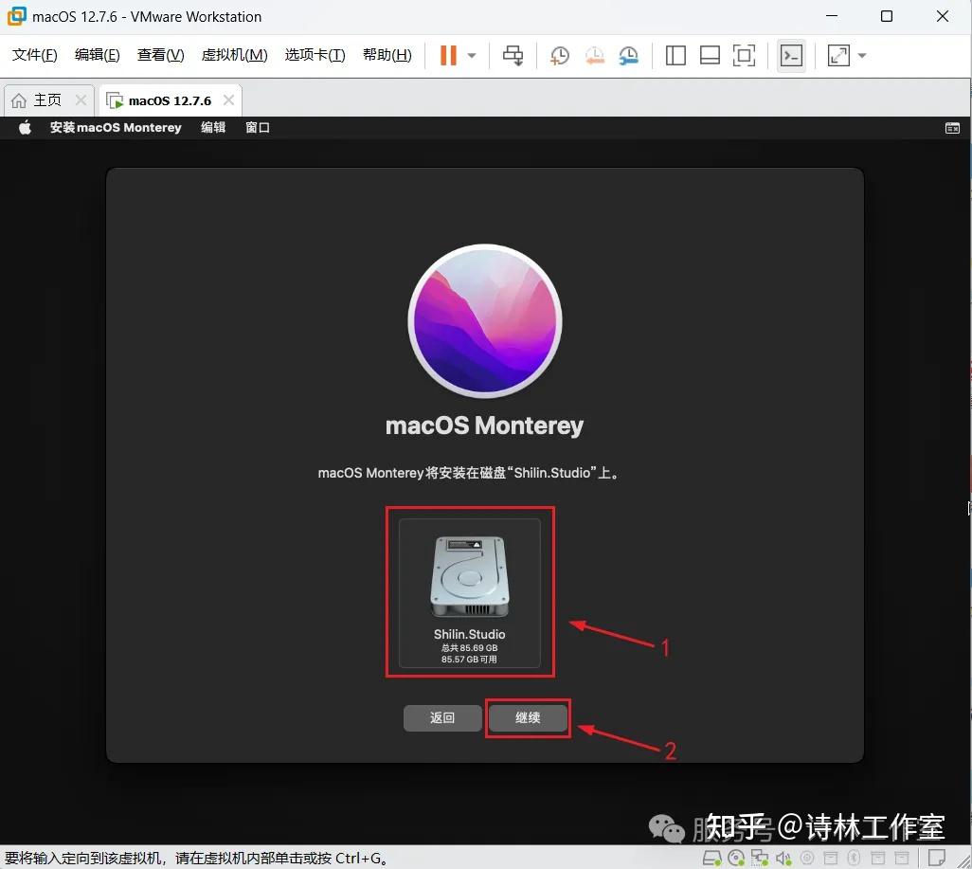972x869 pixels.
Task: Click the Bluetooth device status icon
Action: (x=855, y=858)
